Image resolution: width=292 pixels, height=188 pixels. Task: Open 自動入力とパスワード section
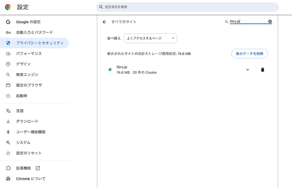point(34,32)
